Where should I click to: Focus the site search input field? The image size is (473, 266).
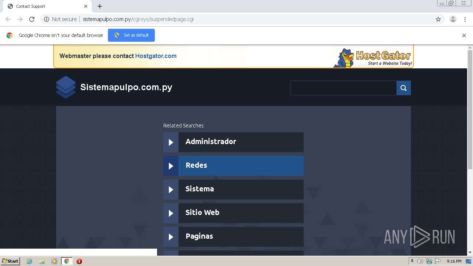[x=343, y=88]
